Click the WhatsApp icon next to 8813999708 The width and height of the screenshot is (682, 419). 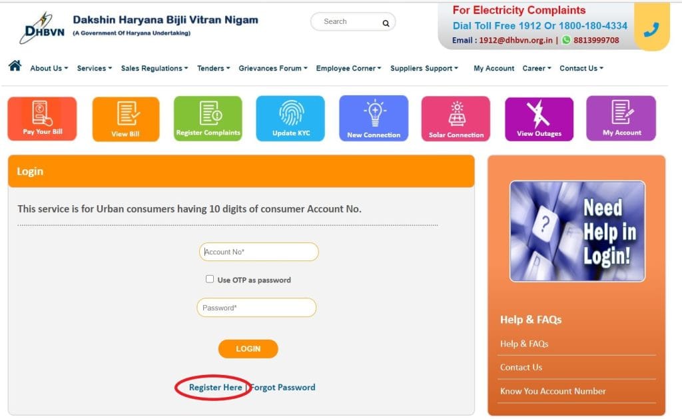[565, 40]
